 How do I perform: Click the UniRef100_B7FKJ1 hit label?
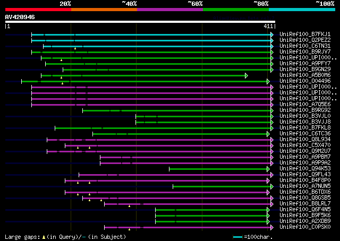[x=305, y=35]
